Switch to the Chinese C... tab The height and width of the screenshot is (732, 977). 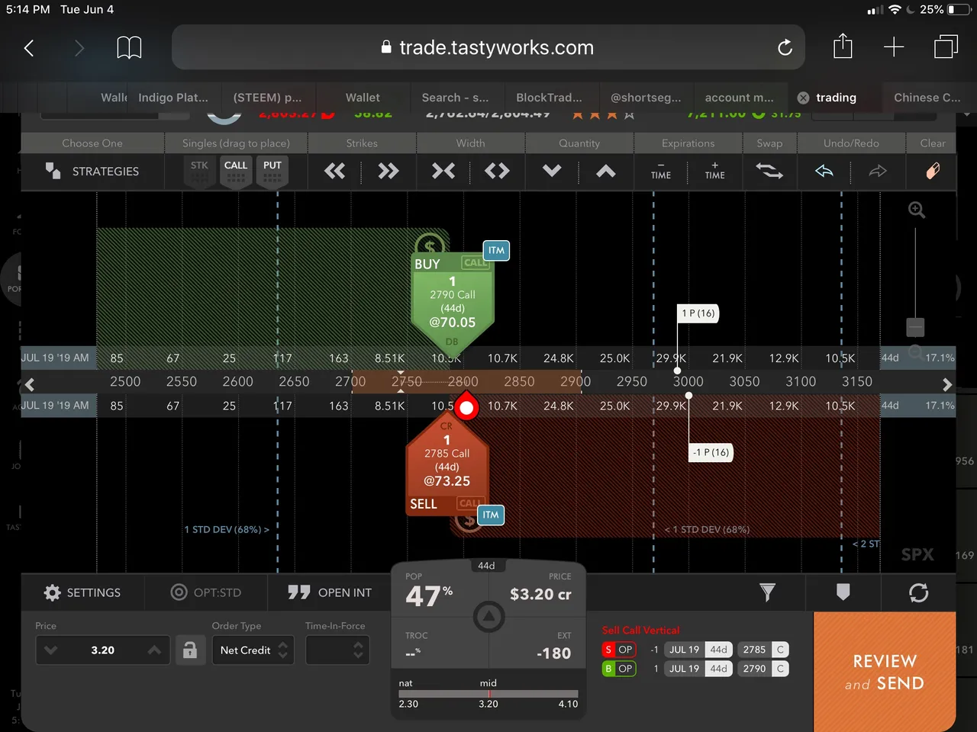pyautogui.click(x=927, y=98)
